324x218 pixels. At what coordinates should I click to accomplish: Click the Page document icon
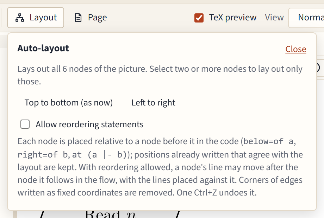[78, 18]
